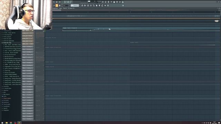221x124 pixels.
Task: Open the 'Rendered' browser folder
Action: [x=6, y=102]
